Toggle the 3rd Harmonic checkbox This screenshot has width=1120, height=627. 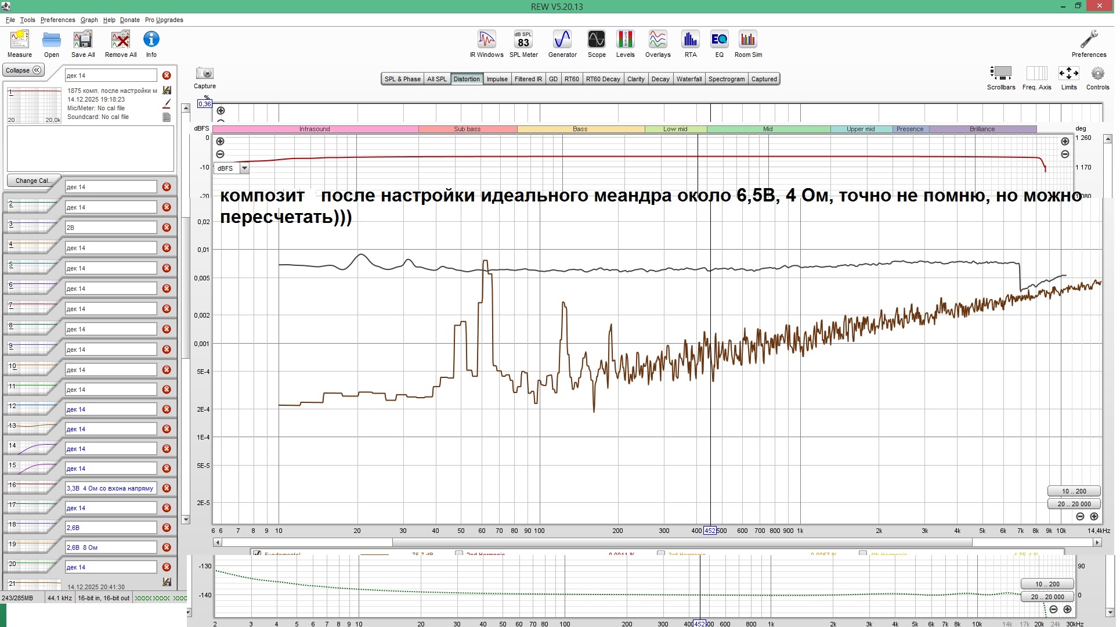click(660, 554)
